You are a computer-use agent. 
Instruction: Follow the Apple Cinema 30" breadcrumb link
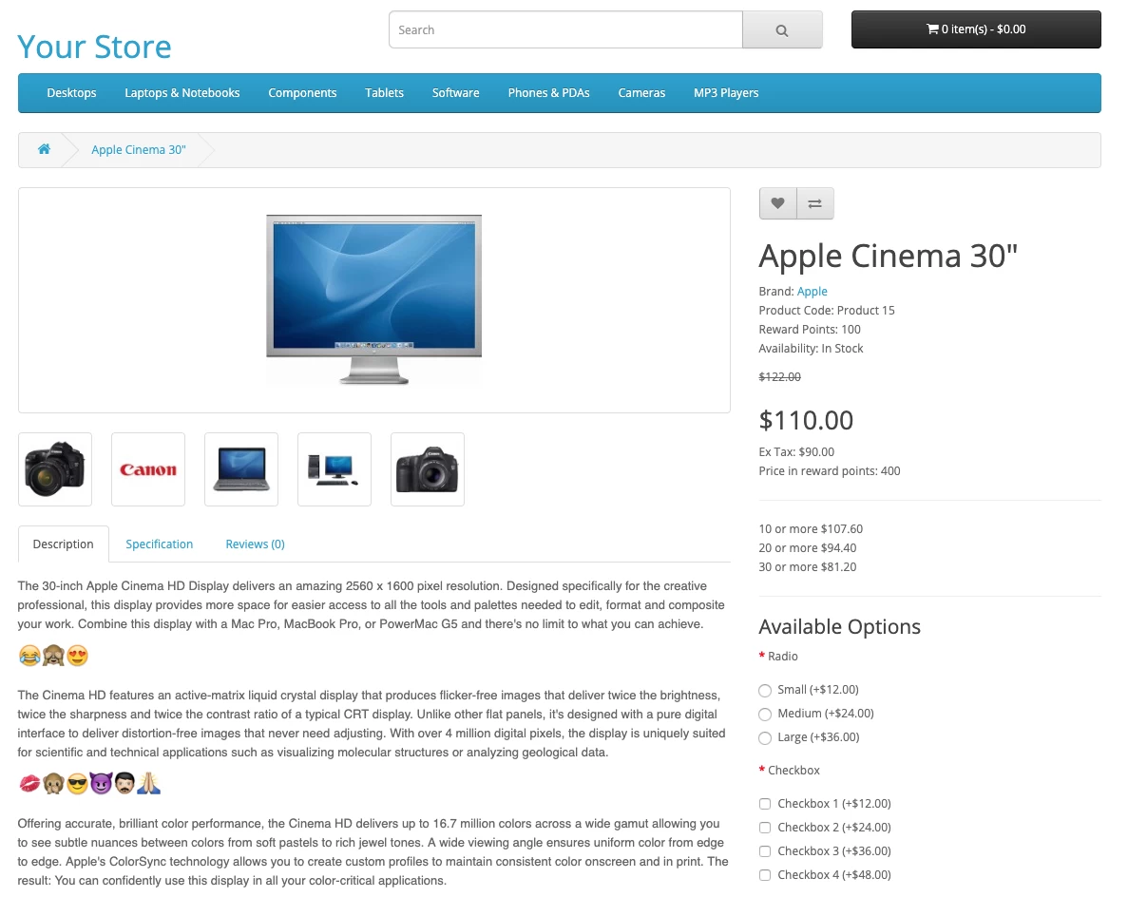pos(138,149)
